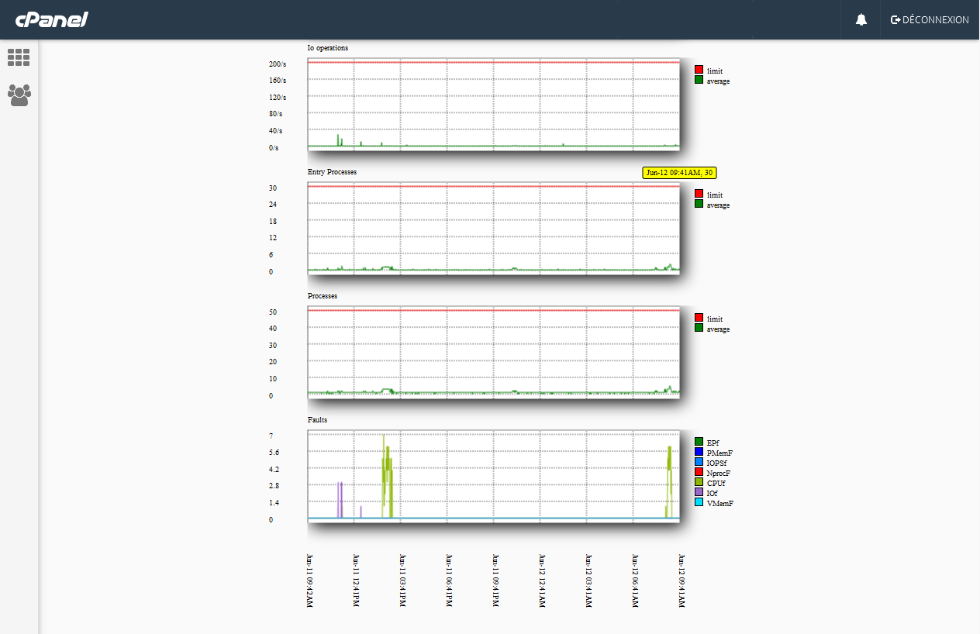Click the 20 label on Processes axis
This screenshot has width=980, height=634.
tap(273, 362)
